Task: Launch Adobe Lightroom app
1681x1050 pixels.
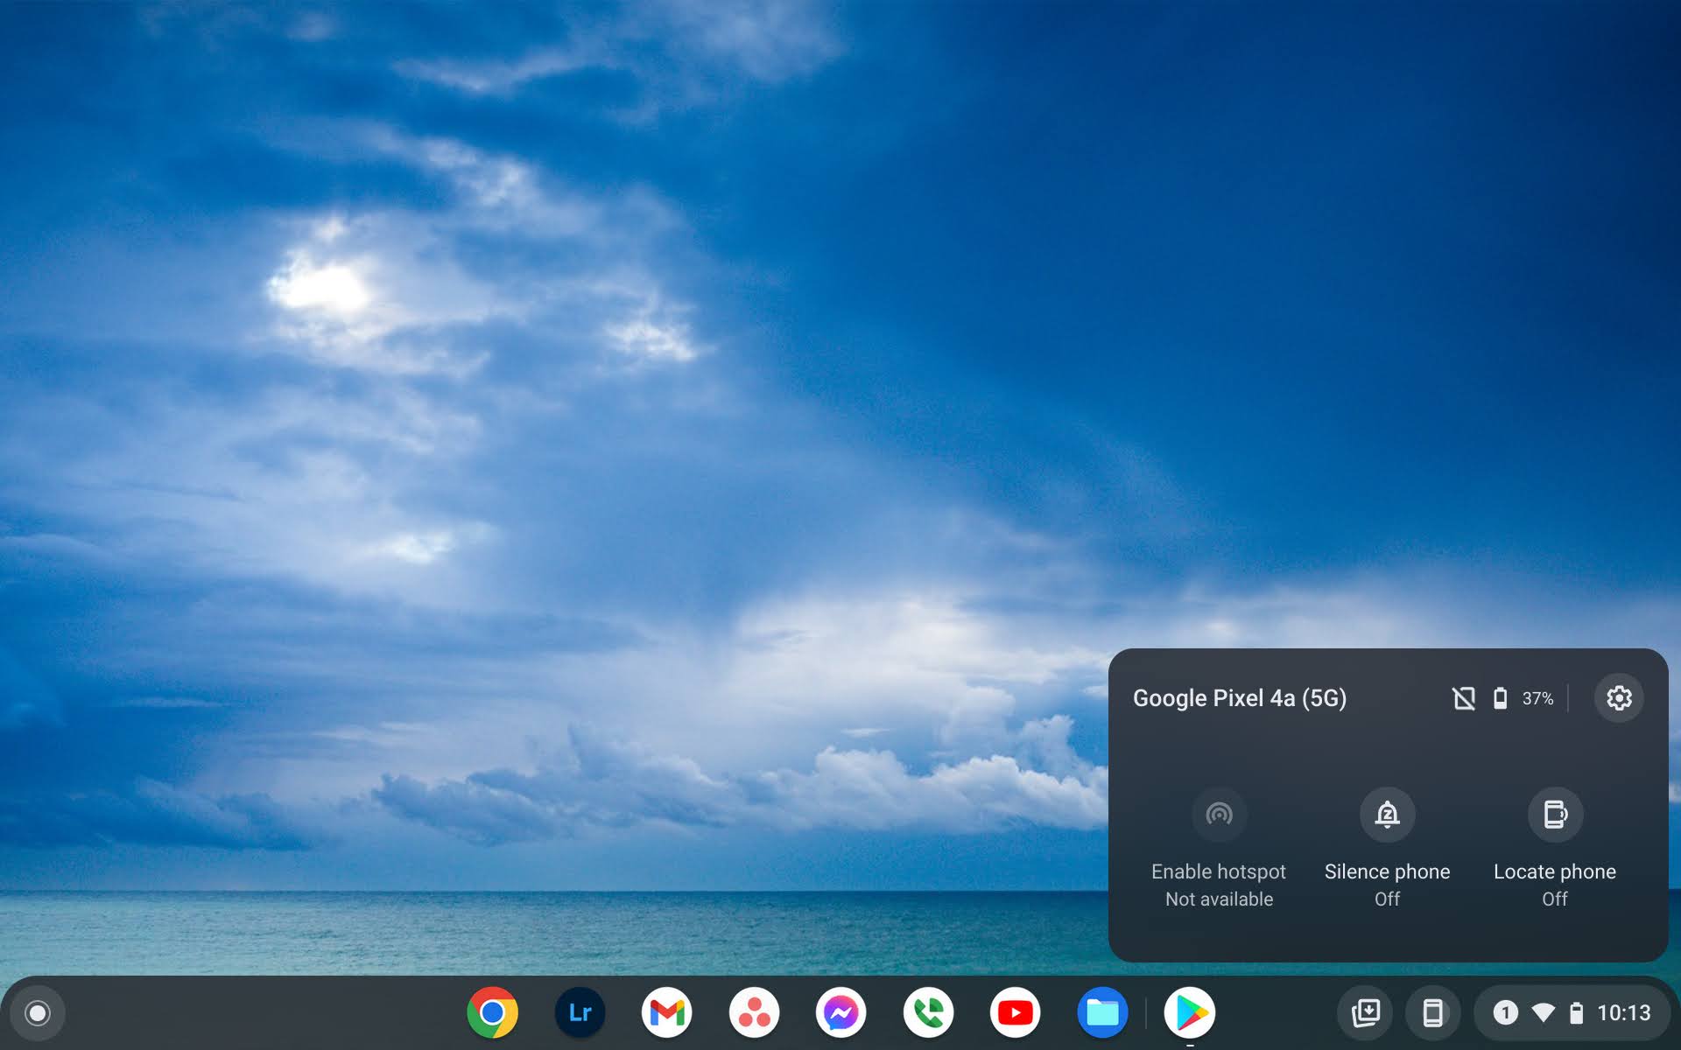Action: click(580, 1012)
